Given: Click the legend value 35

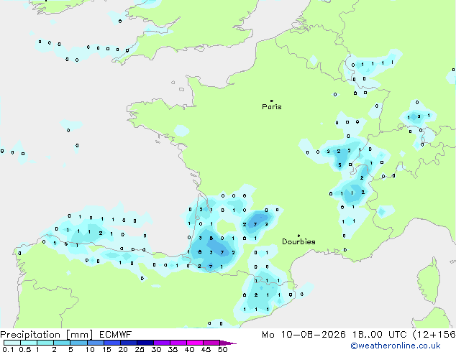Looking at the screenshot, I should click(173, 349).
